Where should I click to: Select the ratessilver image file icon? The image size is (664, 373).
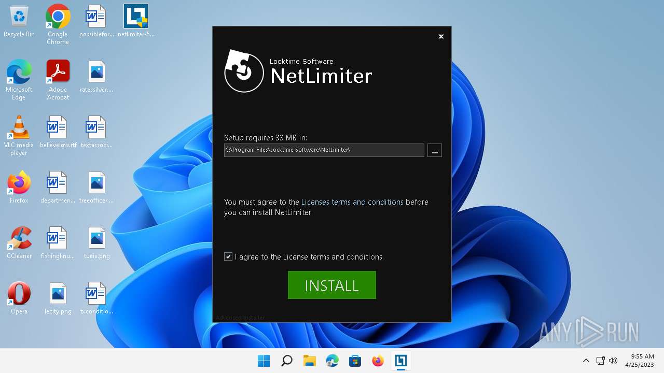coord(96,77)
